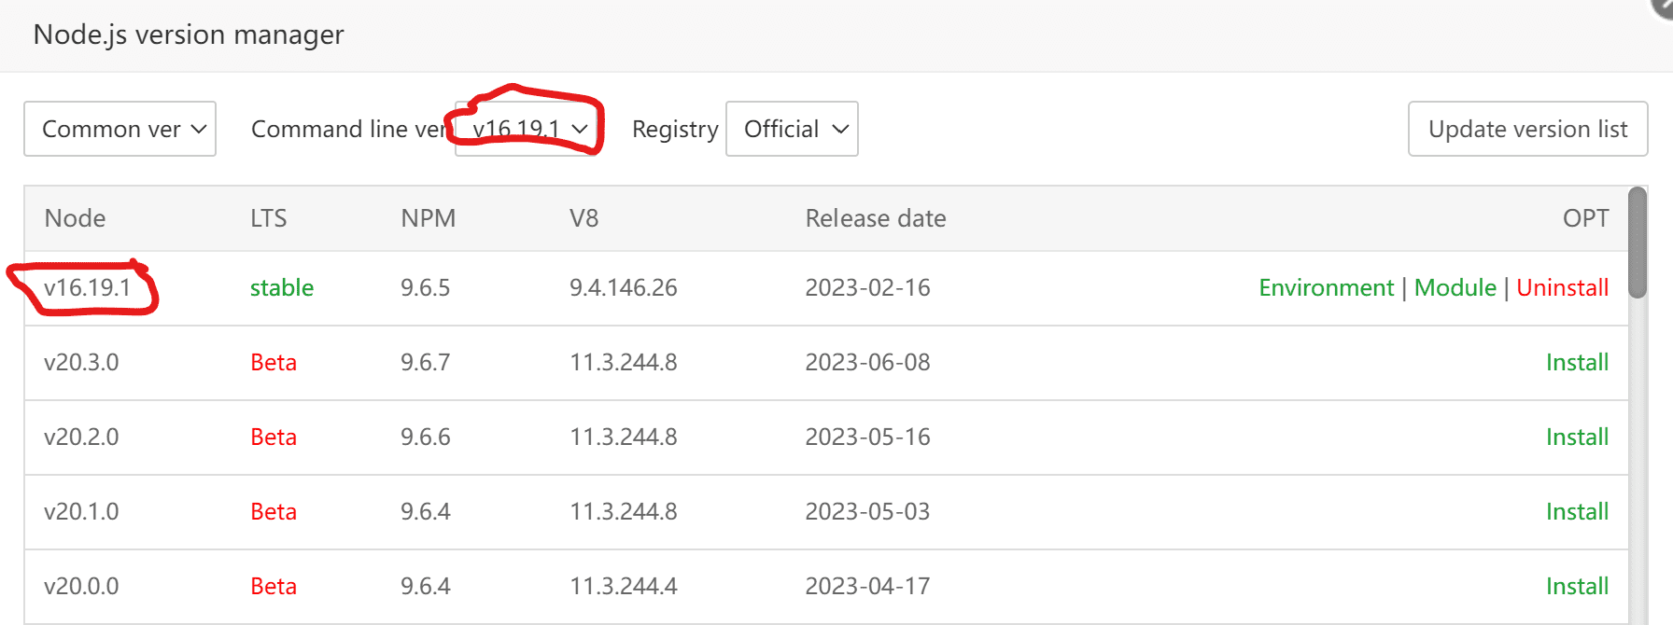Uninstall Node v16.19.1
The height and width of the screenshot is (625, 1673).
[x=1562, y=287]
